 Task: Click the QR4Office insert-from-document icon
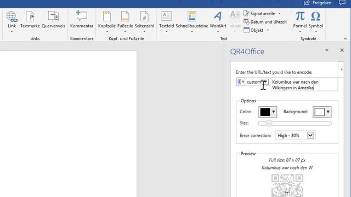point(241,82)
